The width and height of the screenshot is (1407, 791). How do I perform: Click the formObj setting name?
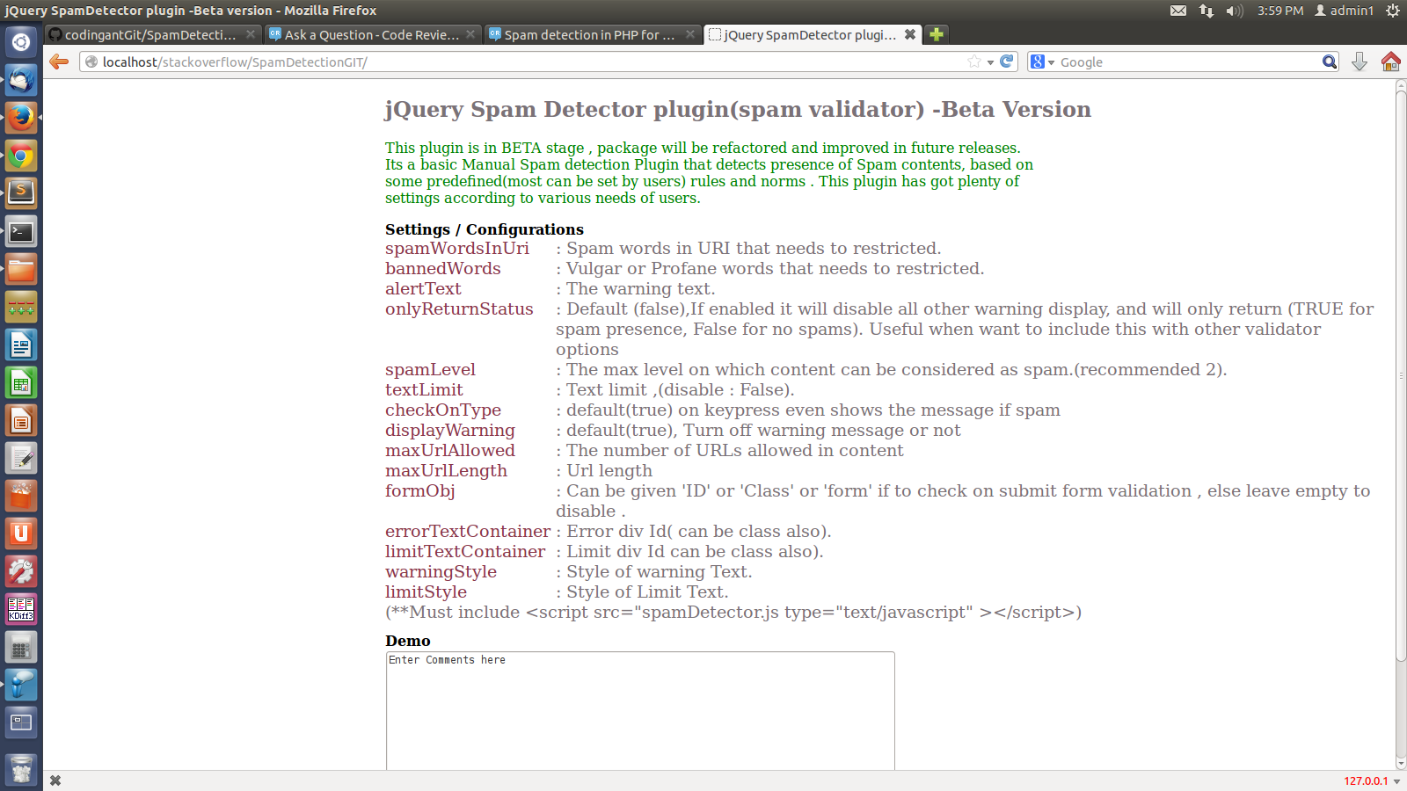(420, 491)
